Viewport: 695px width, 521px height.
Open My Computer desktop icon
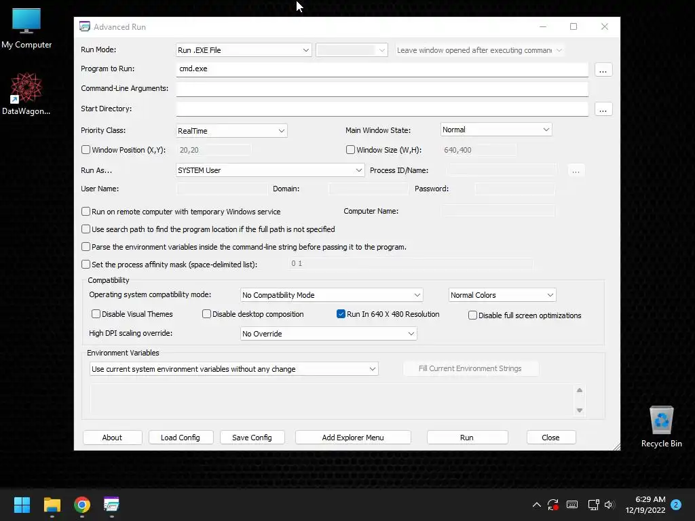click(26, 28)
